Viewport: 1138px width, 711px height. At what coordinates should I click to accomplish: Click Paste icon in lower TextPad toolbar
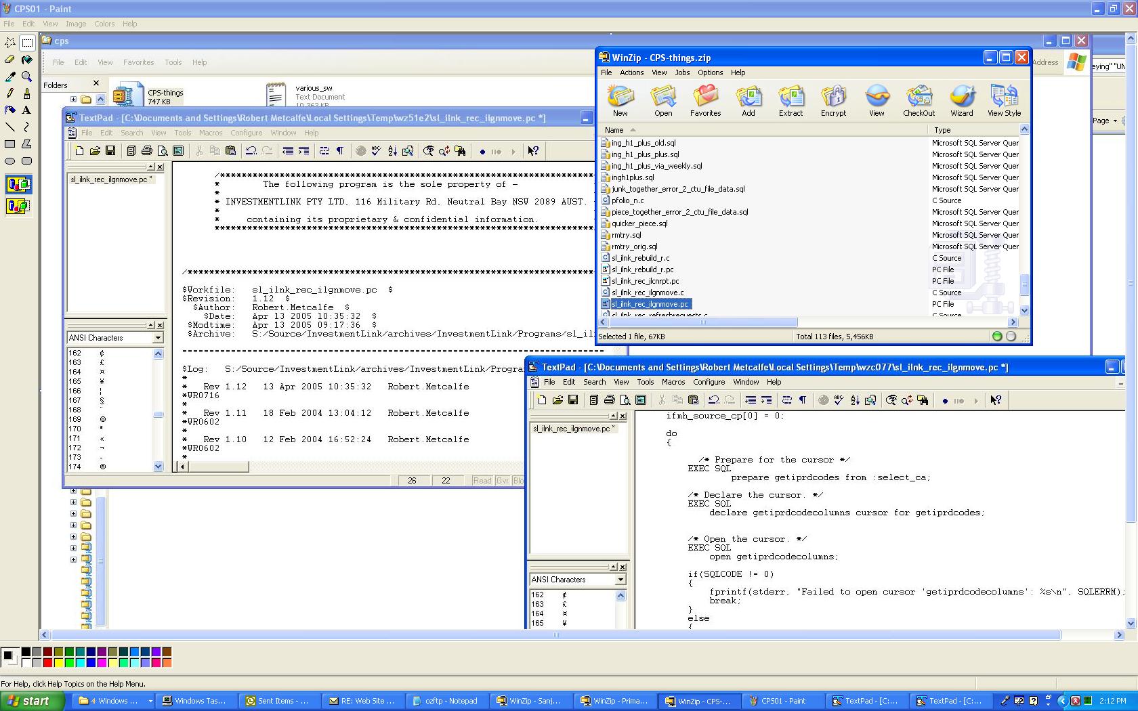[693, 400]
